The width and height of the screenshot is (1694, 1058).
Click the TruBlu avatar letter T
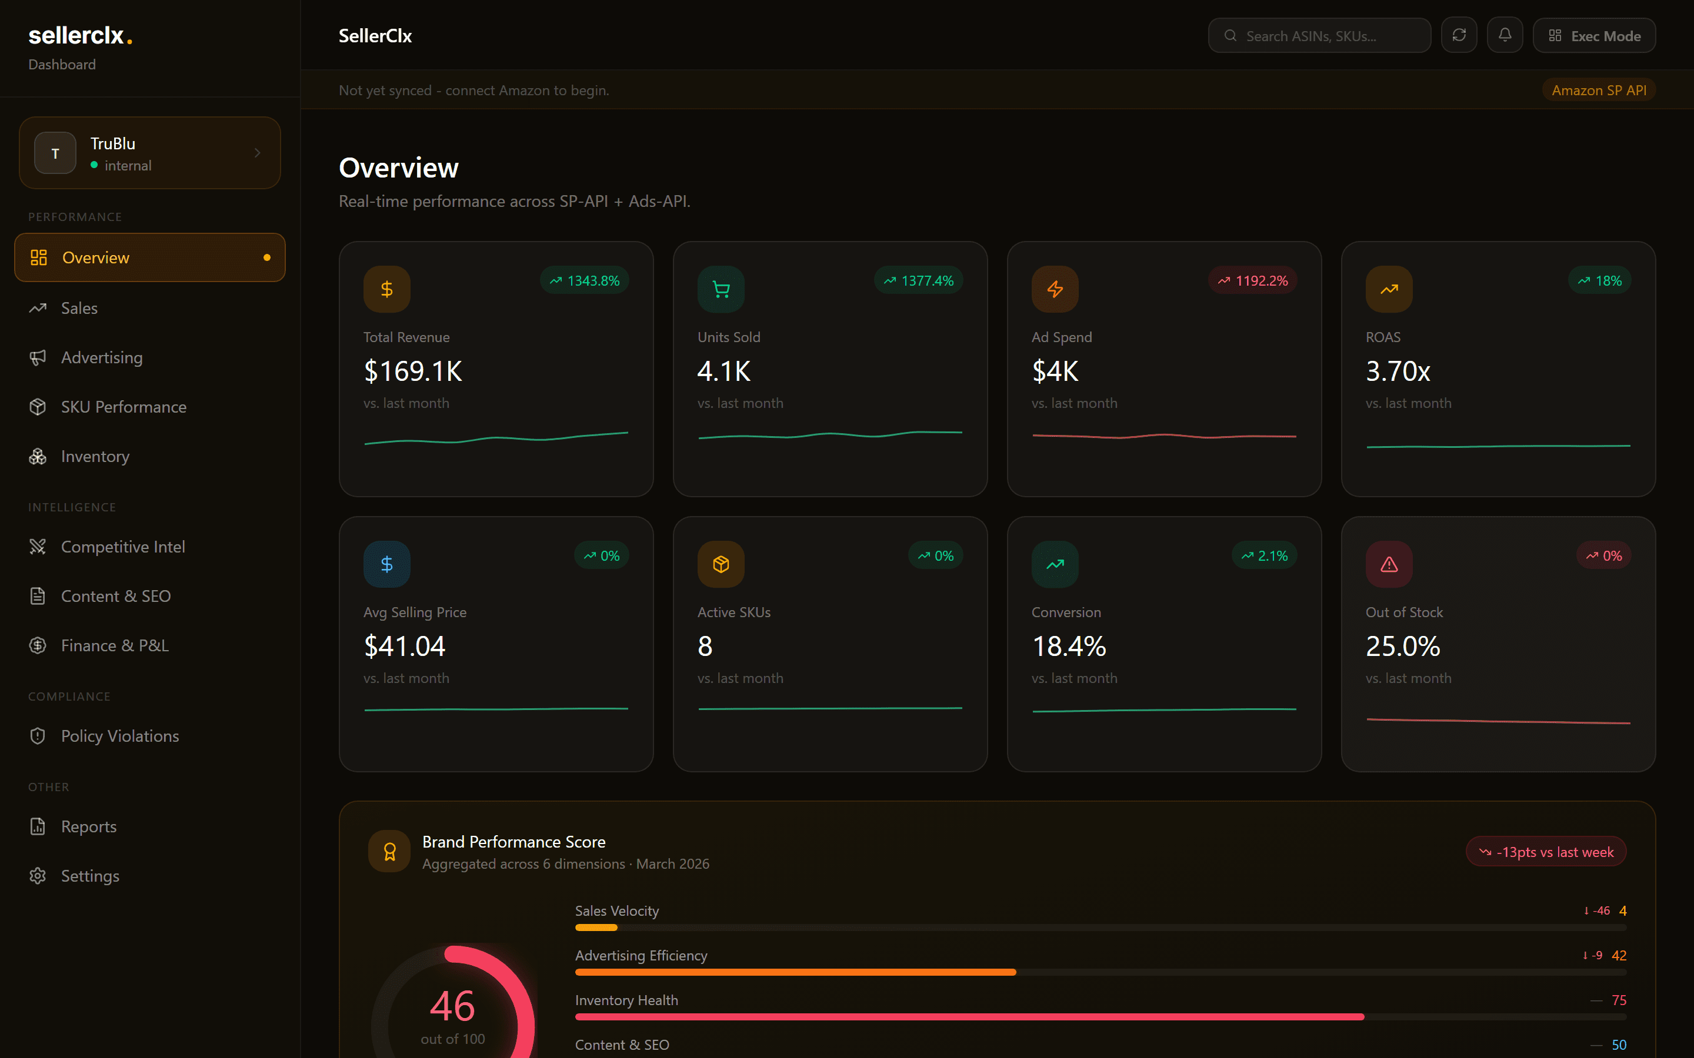tap(55, 153)
